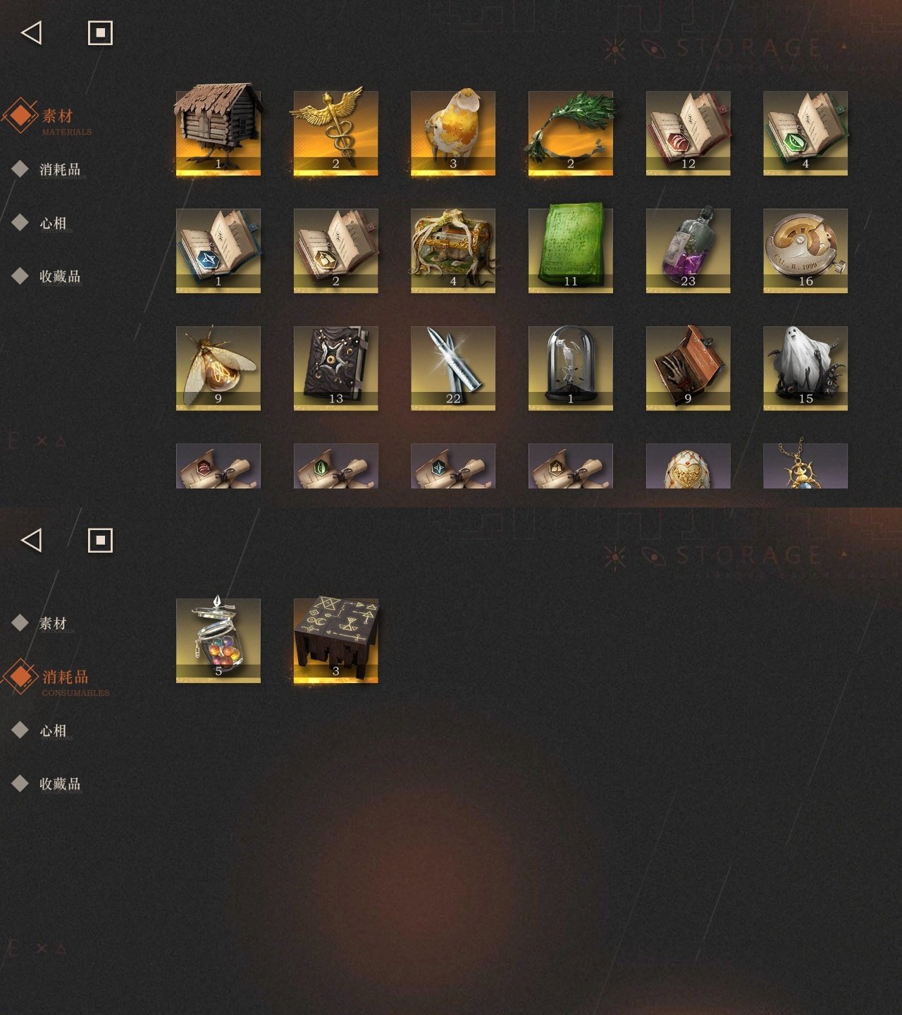Select the silver bullets with count 22
This screenshot has width=902, height=1015.
coord(453,368)
